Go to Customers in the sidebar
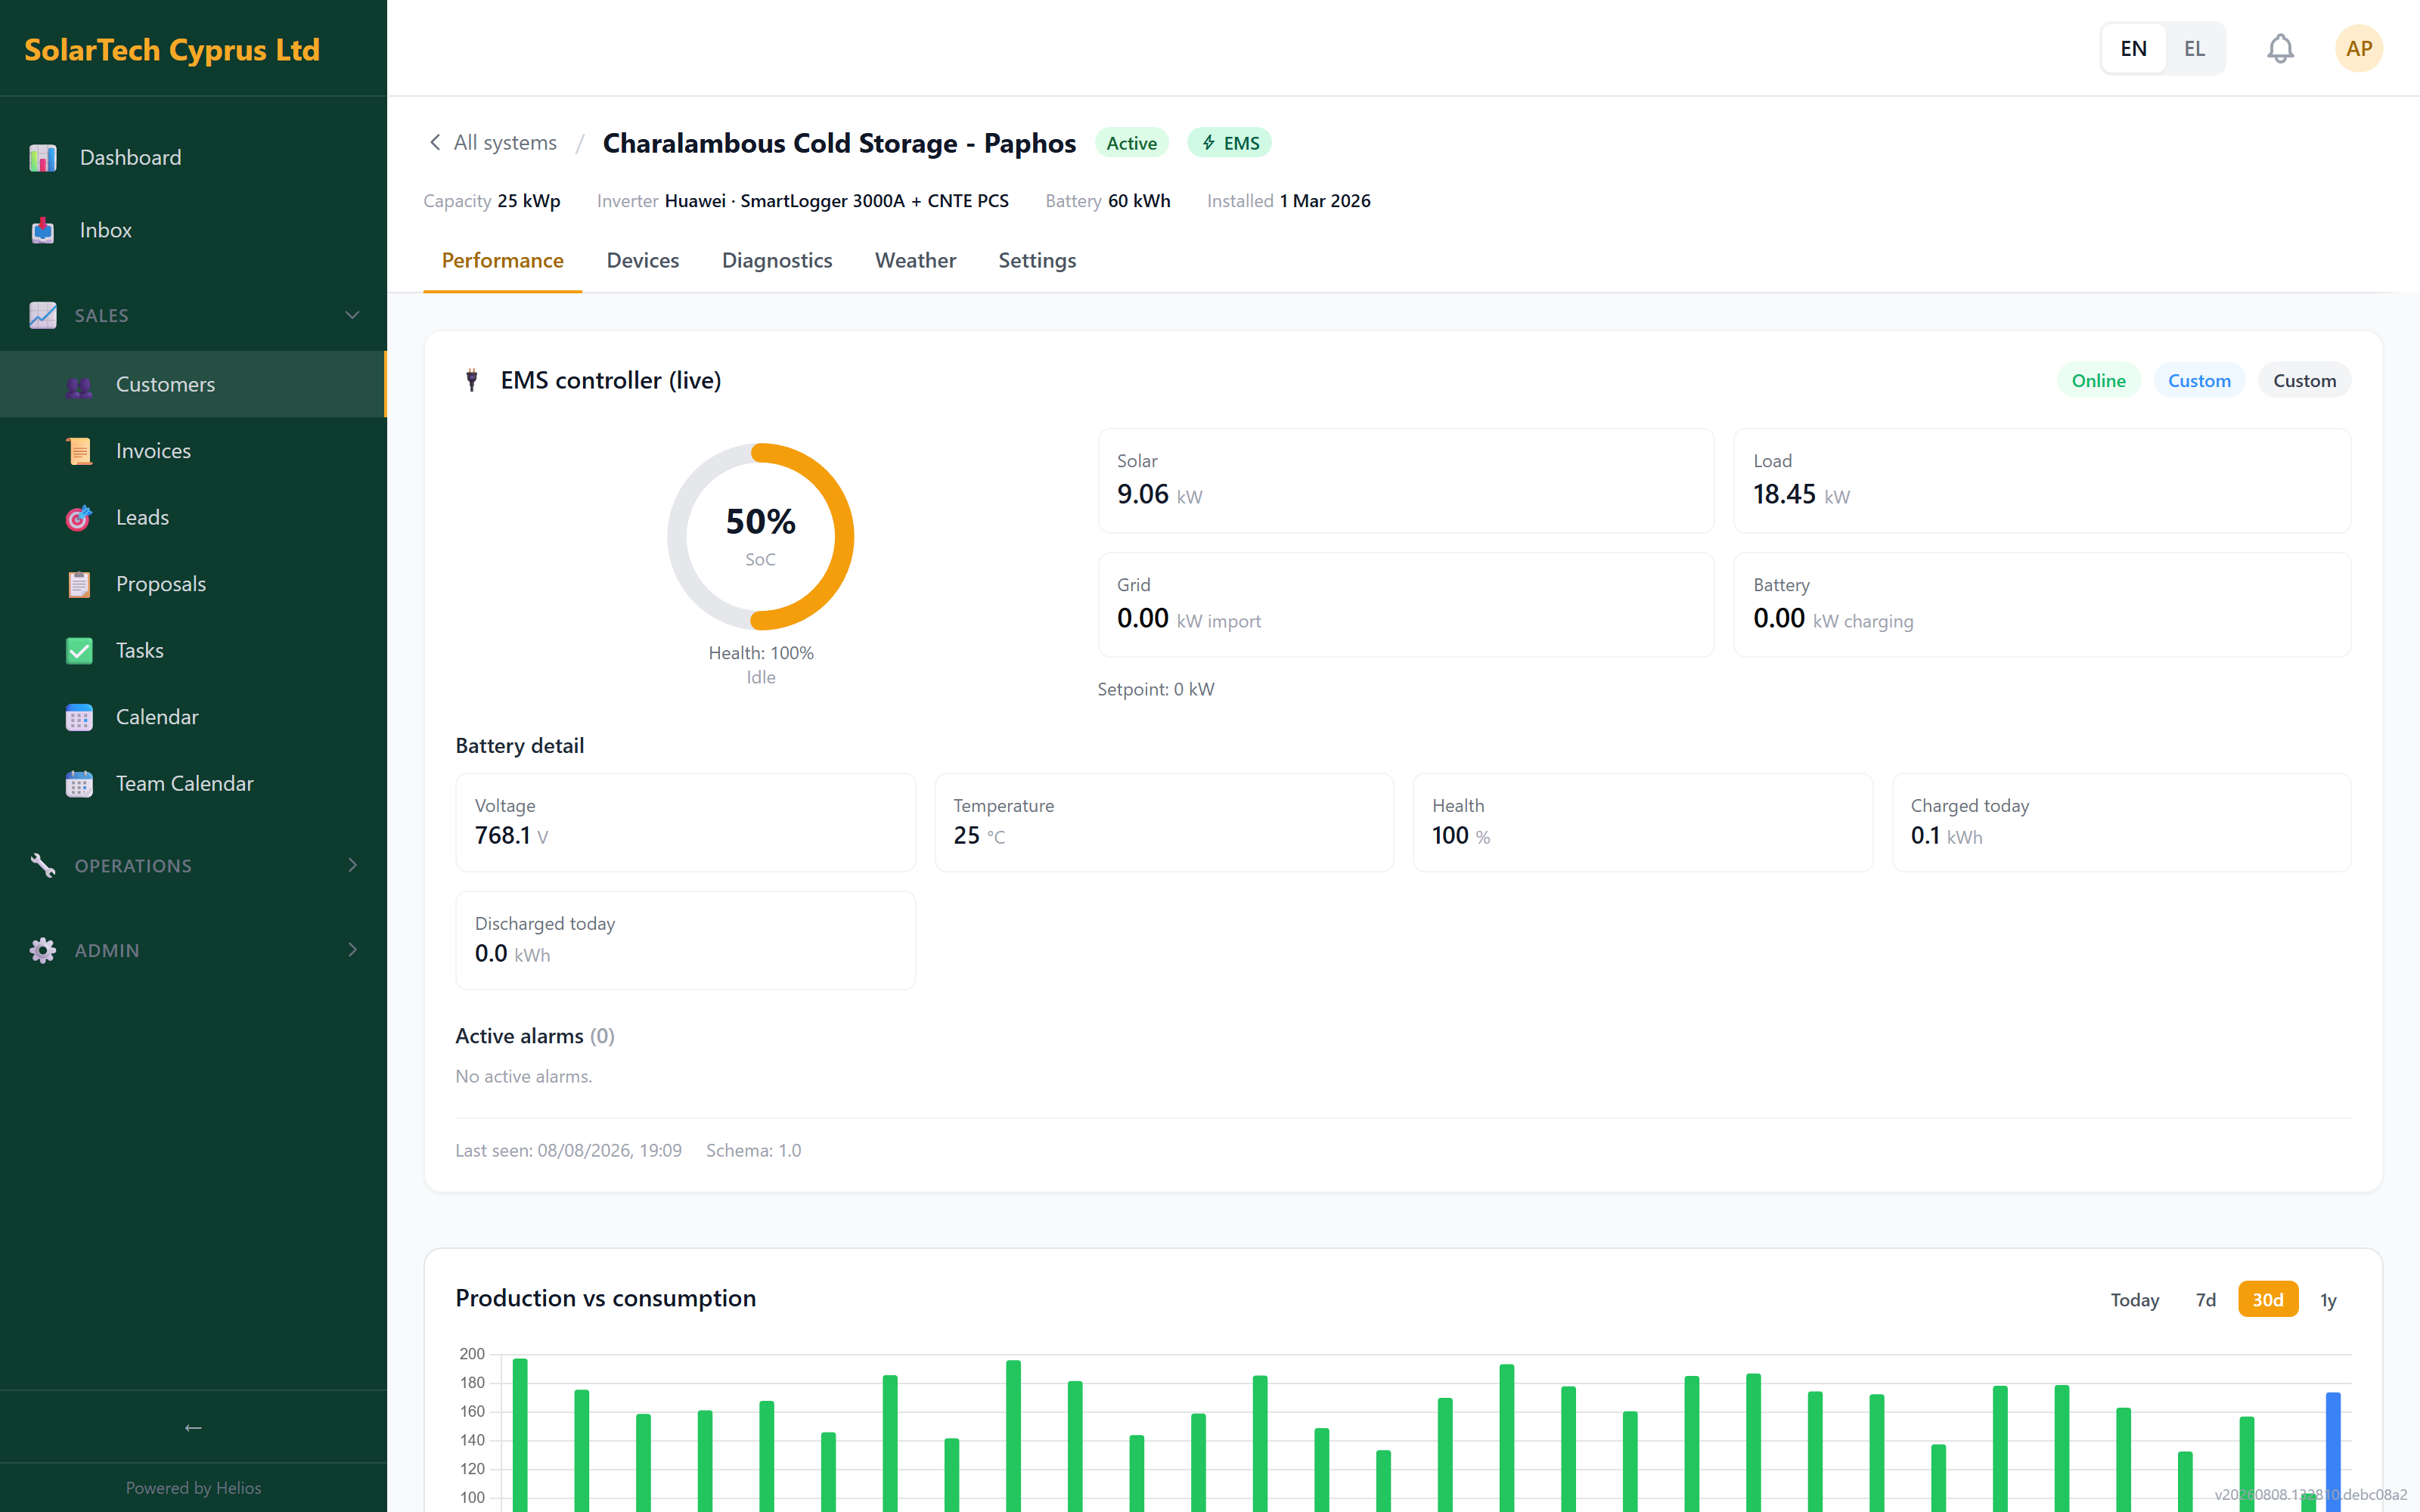 [x=193, y=384]
